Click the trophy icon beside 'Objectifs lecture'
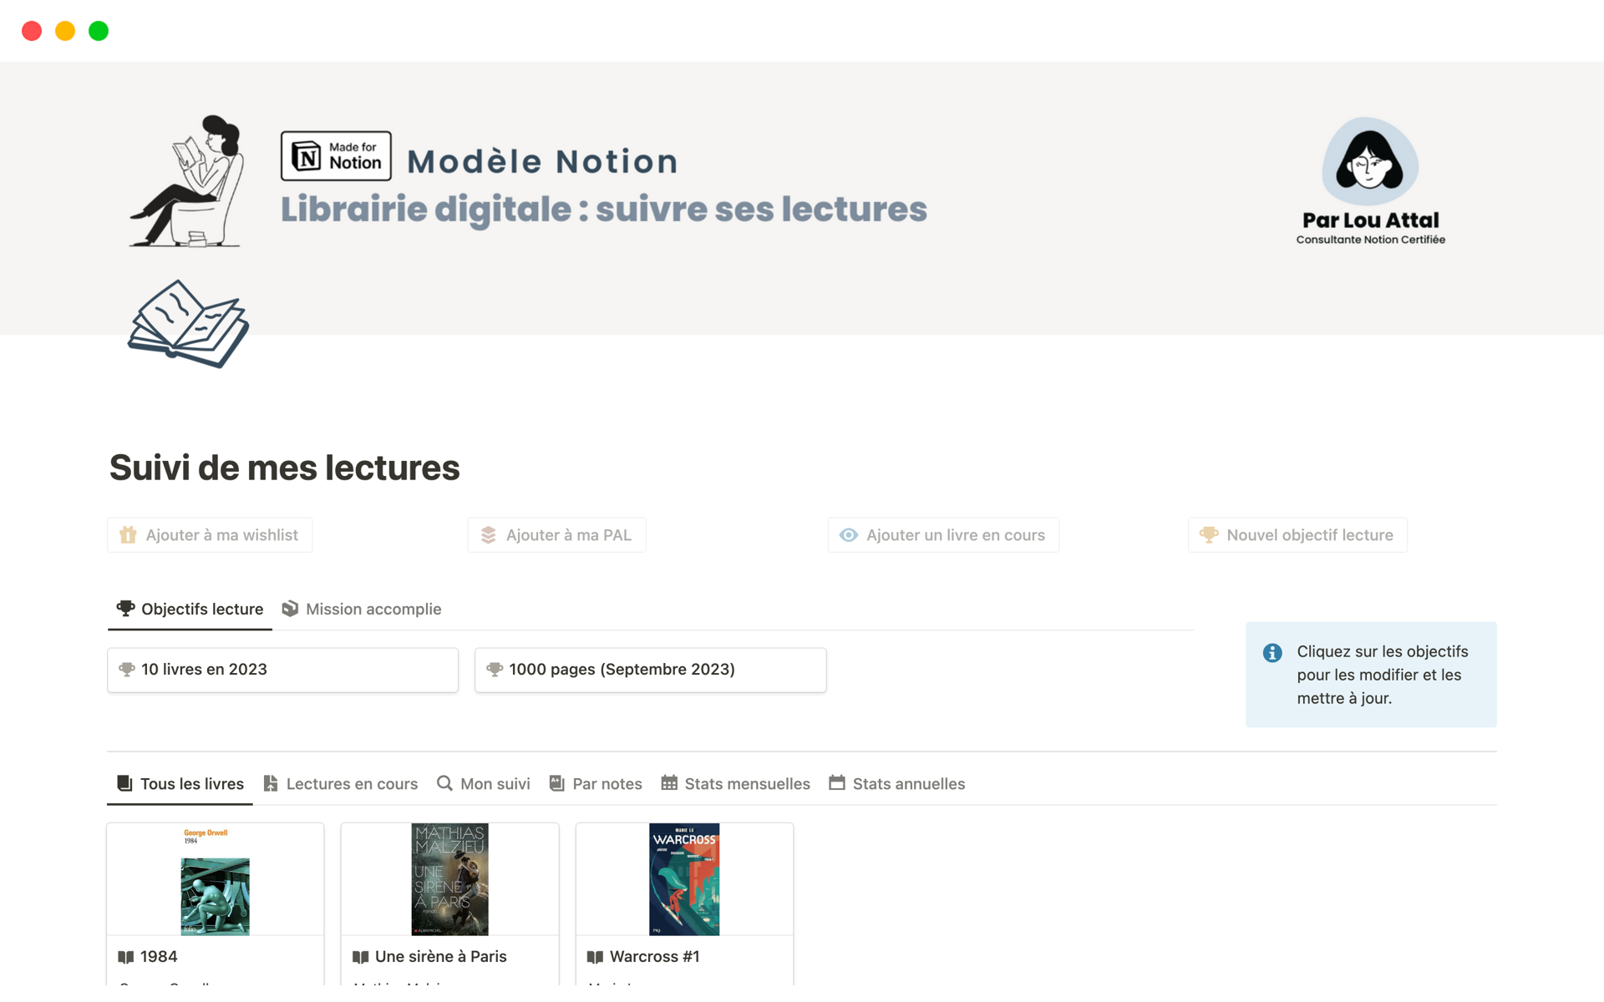This screenshot has width=1604, height=1002. 124,609
